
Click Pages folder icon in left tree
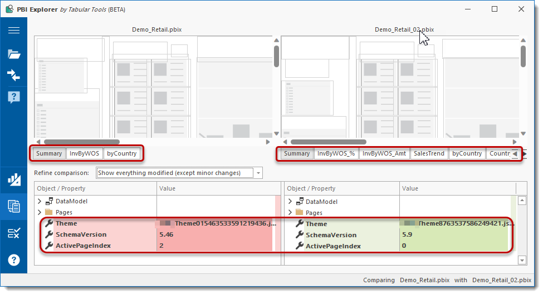[x=49, y=212]
